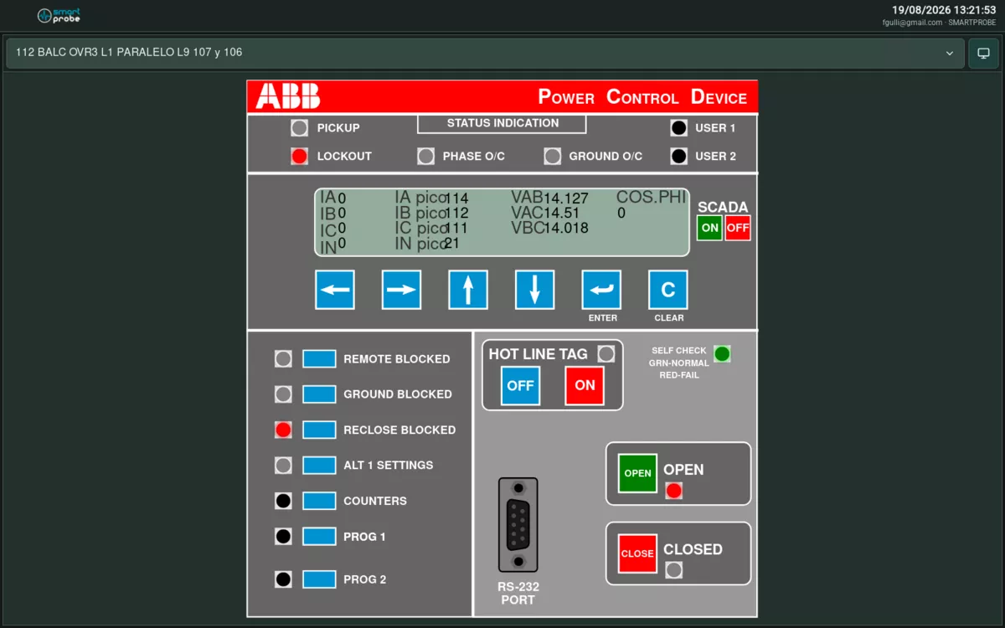The height and width of the screenshot is (628, 1005).
Task: Click the GROUND BLOCKED indicator LED
Action: pyautogui.click(x=283, y=394)
